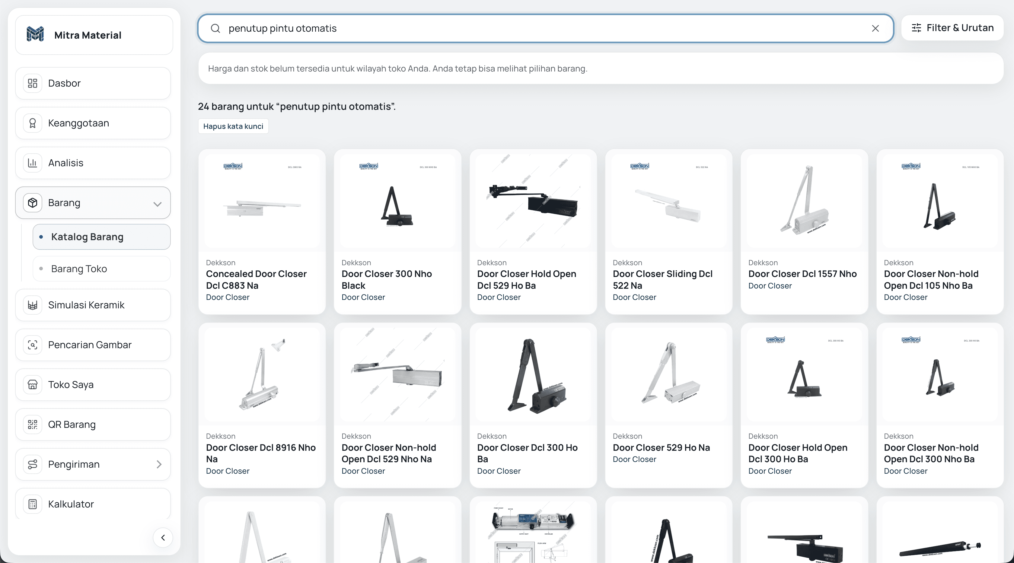
Task: Click the Filter & Urutan sliders icon
Action: tap(917, 28)
